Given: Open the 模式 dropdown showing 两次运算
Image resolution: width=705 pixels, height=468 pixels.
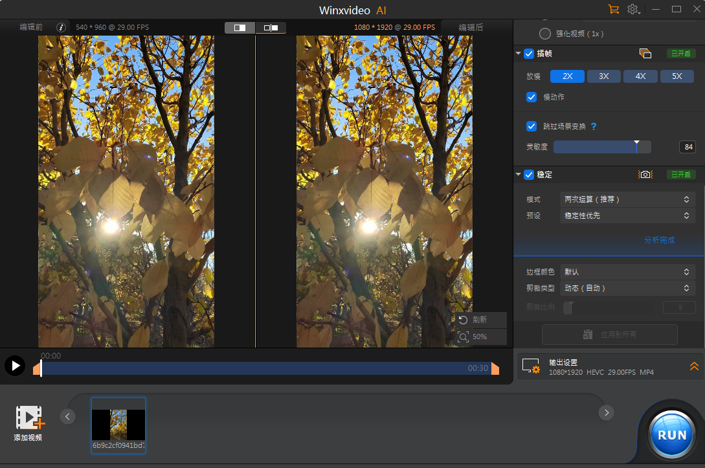Looking at the screenshot, I should [x=627, y=199].
